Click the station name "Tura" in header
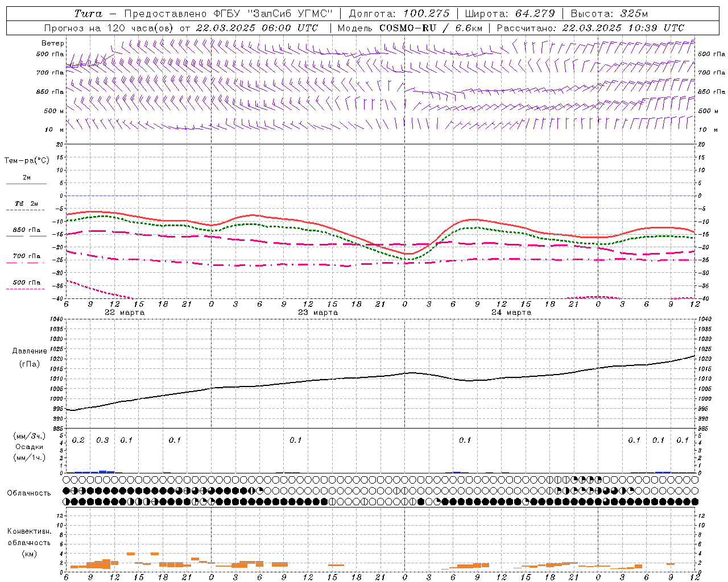The image size is (728, 582). [88, 14]
